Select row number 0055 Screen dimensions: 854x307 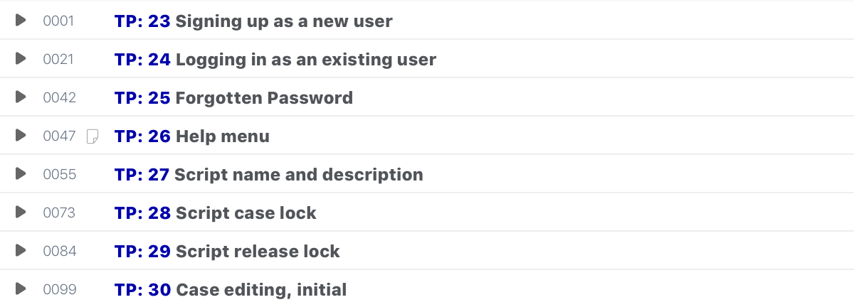pyautogui.click(x=59, y=175)
